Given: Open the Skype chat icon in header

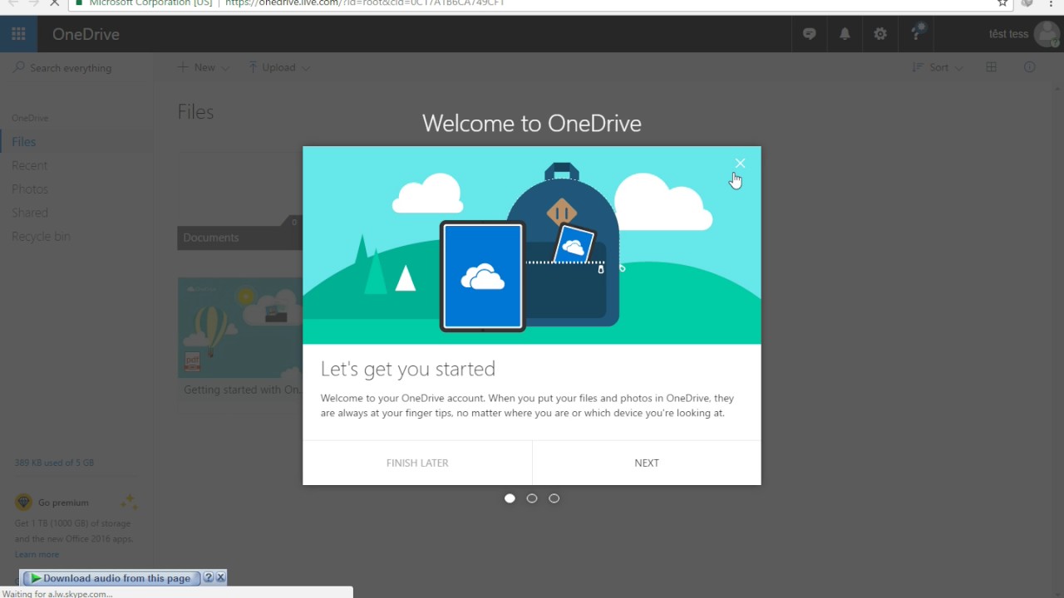Looking at the screenshot, I should pyautogui.click(x=810, y=34).
